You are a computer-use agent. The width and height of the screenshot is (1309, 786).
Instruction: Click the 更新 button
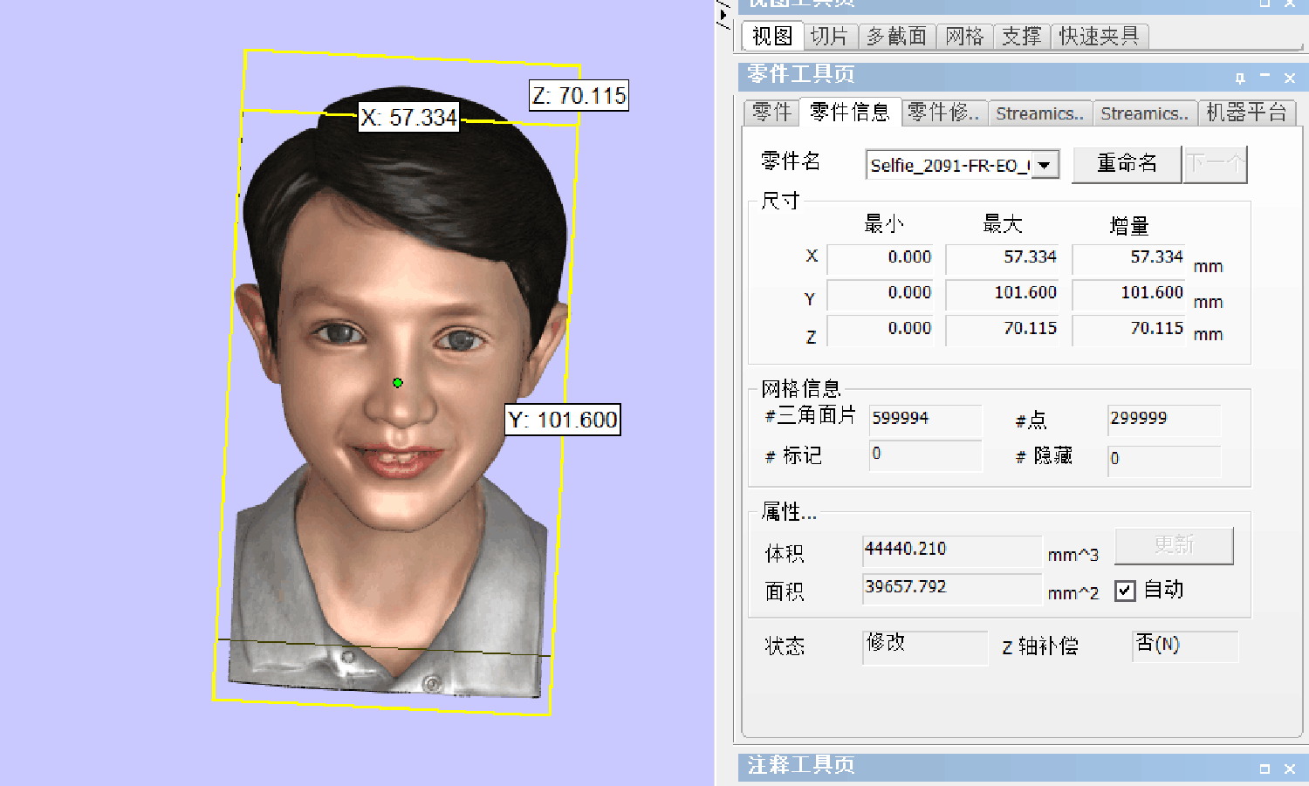[x=1174, y=545]
